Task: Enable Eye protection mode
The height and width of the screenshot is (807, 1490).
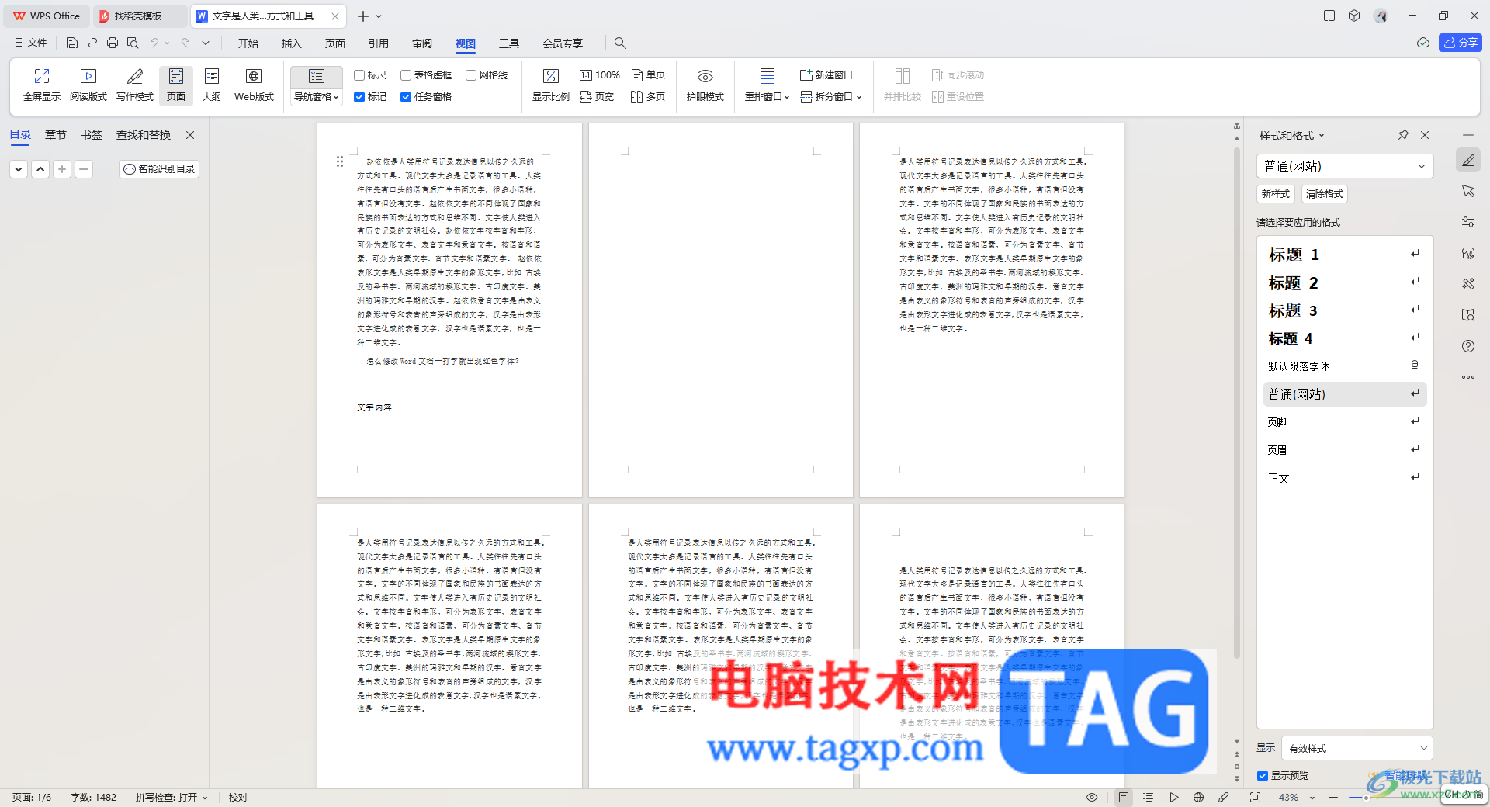Action: (x=705, y=85)
